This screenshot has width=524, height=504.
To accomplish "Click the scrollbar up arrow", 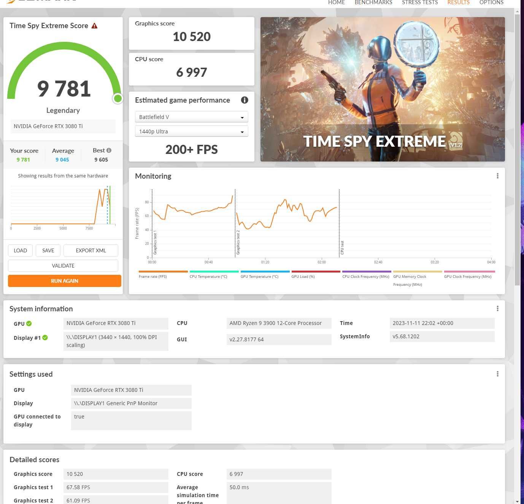I will 517,11.
